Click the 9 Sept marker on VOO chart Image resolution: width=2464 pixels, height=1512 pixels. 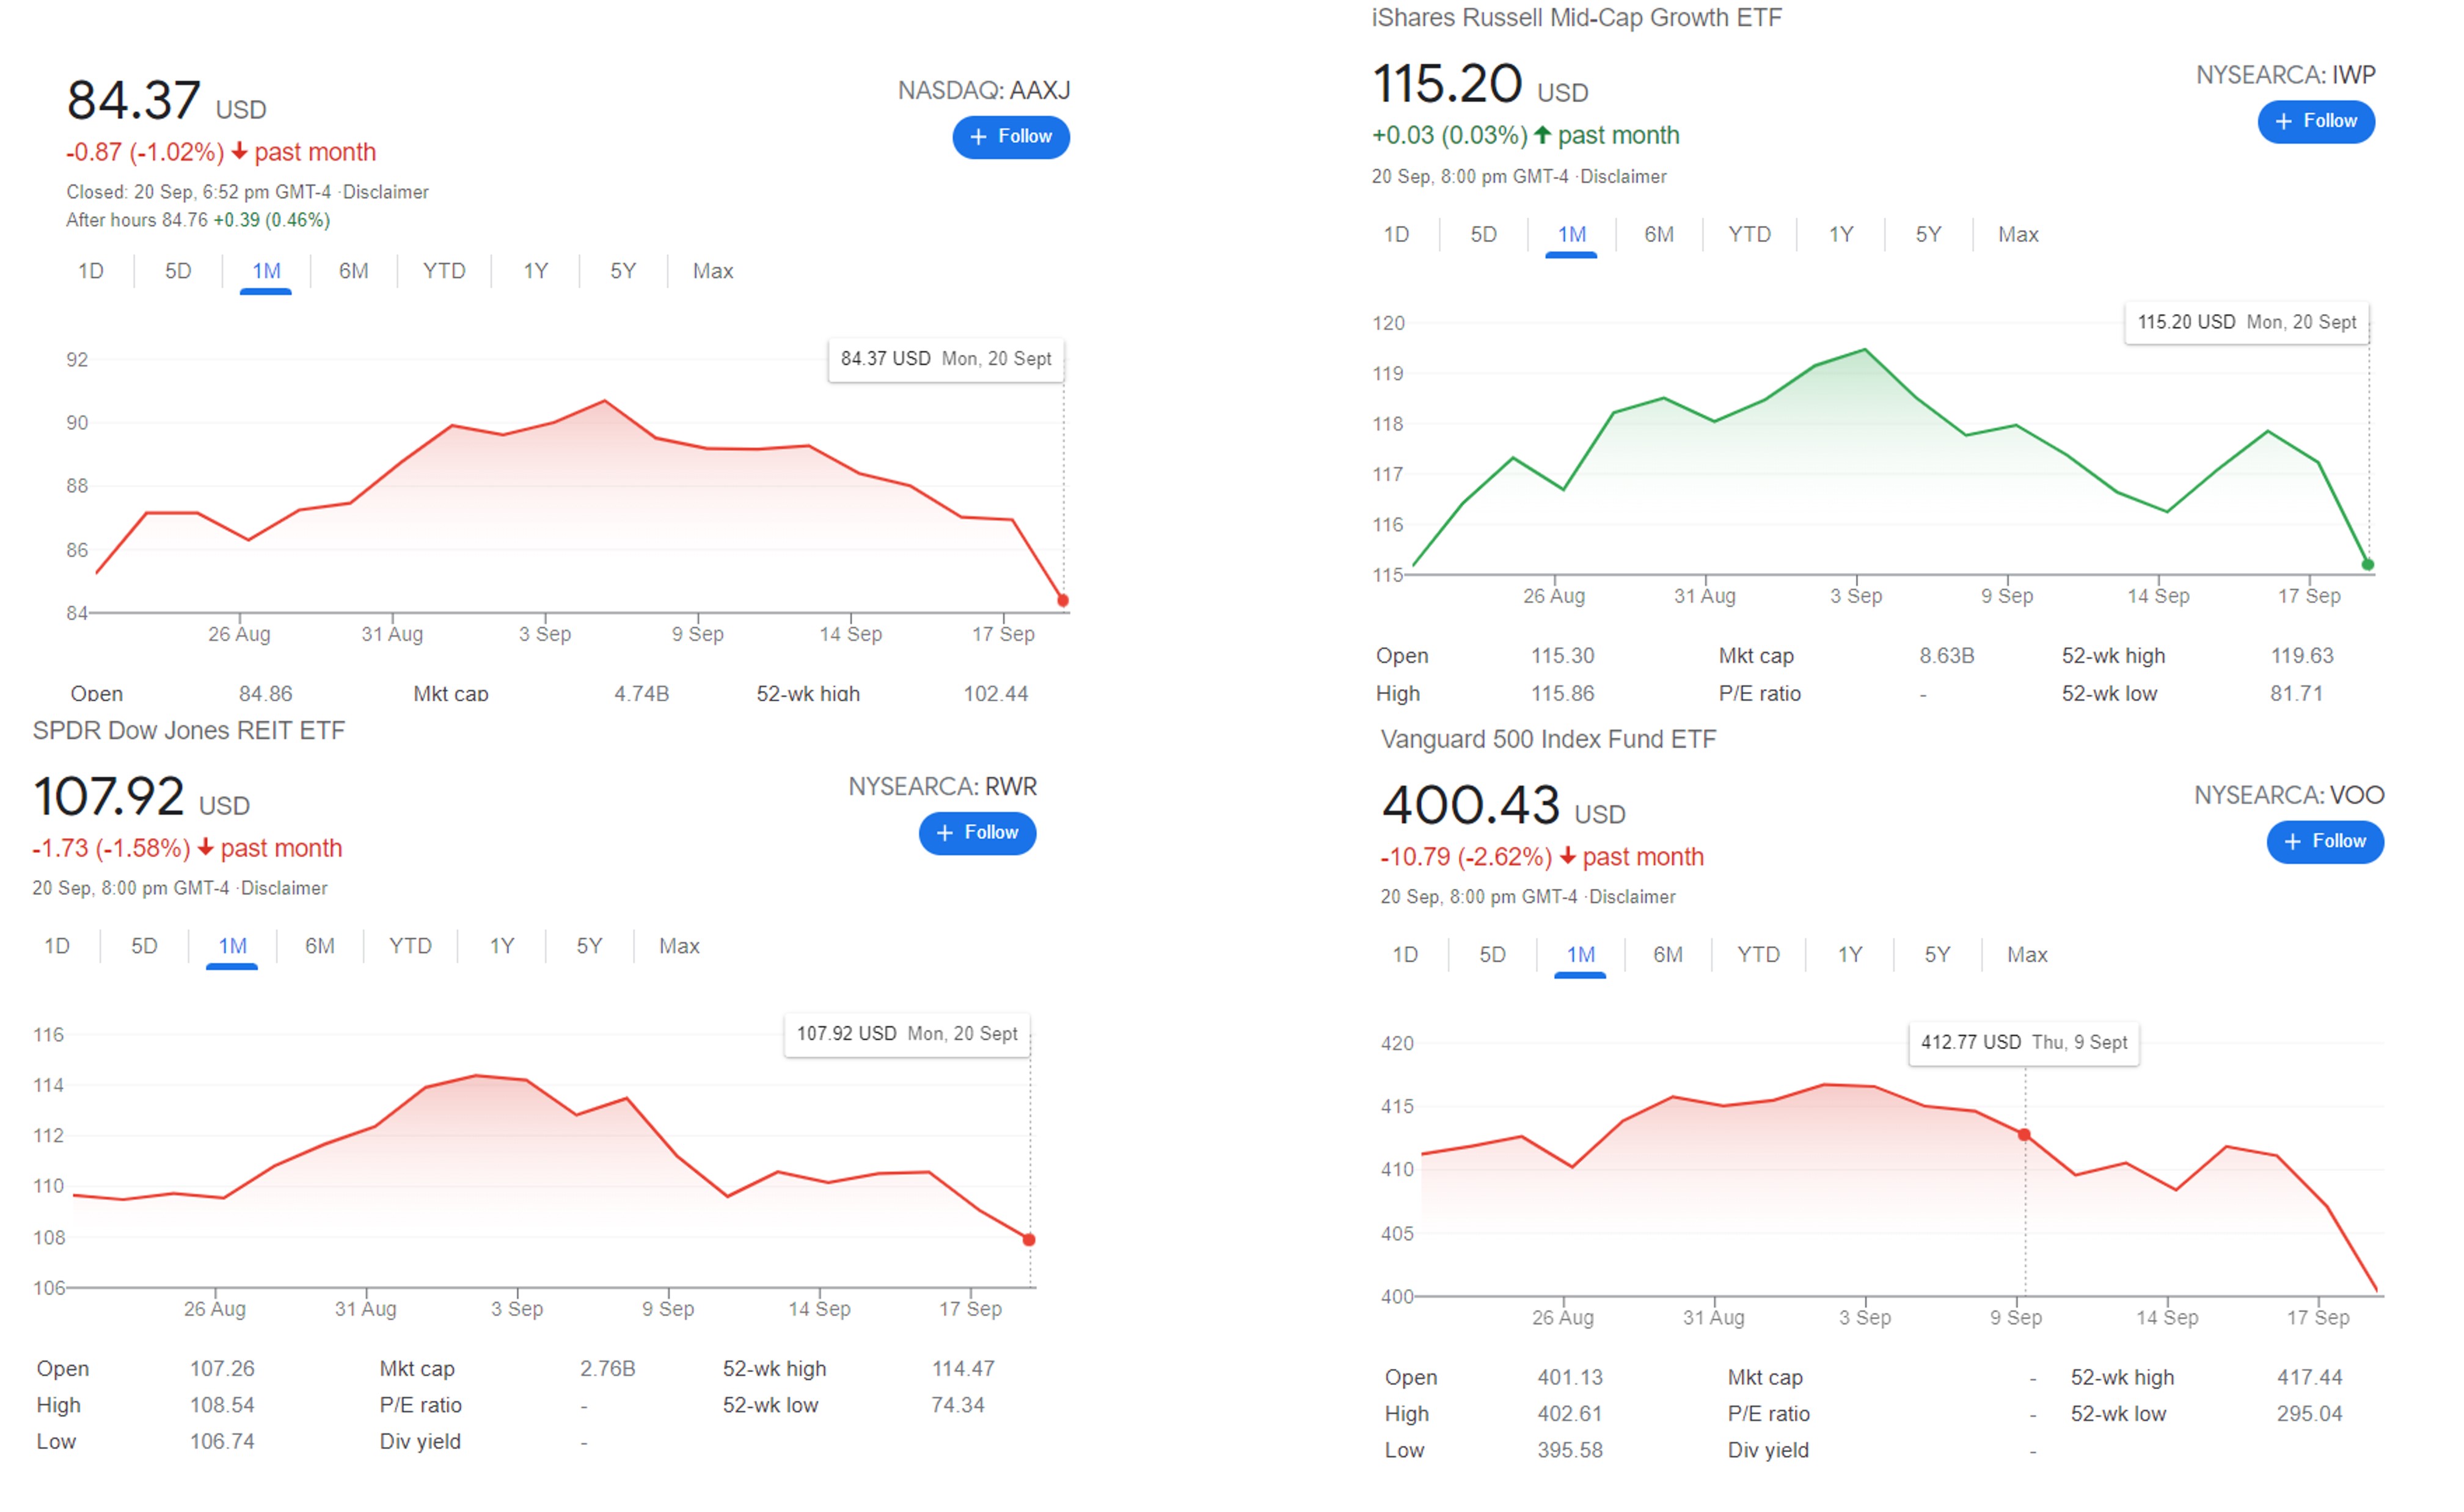[x=2024, y=1135]
